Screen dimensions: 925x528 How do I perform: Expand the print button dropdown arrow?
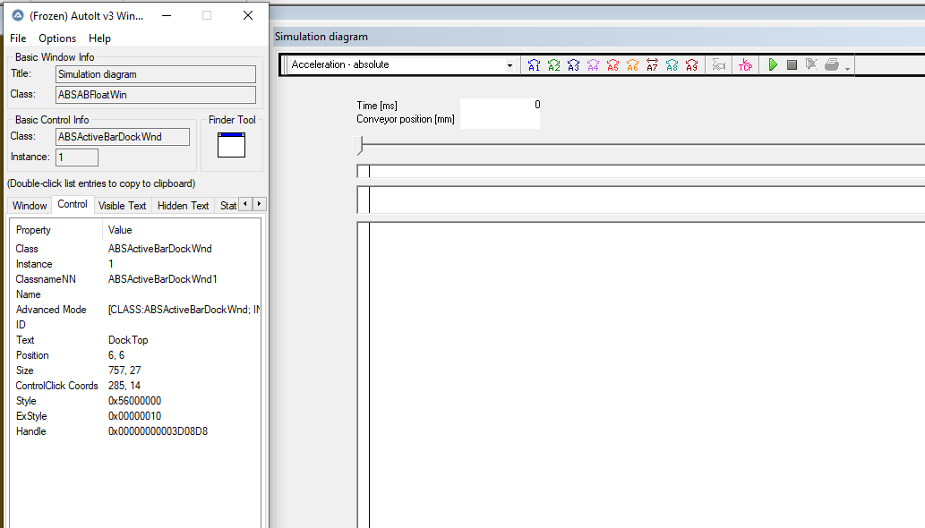pos(847,68)
